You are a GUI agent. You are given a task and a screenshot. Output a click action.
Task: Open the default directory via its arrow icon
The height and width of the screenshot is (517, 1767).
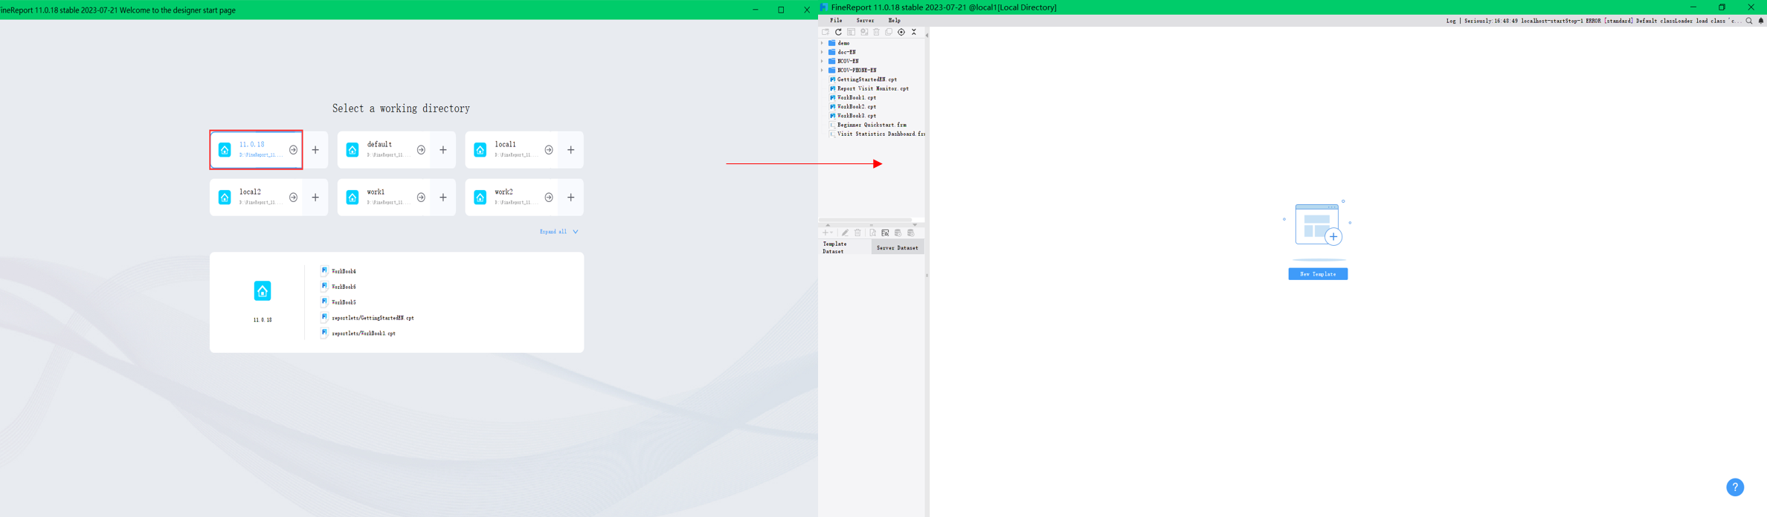[421, 150]
